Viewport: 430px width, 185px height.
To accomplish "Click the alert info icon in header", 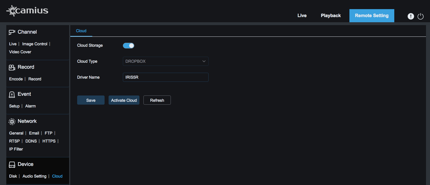I will (x=411, y=16).
